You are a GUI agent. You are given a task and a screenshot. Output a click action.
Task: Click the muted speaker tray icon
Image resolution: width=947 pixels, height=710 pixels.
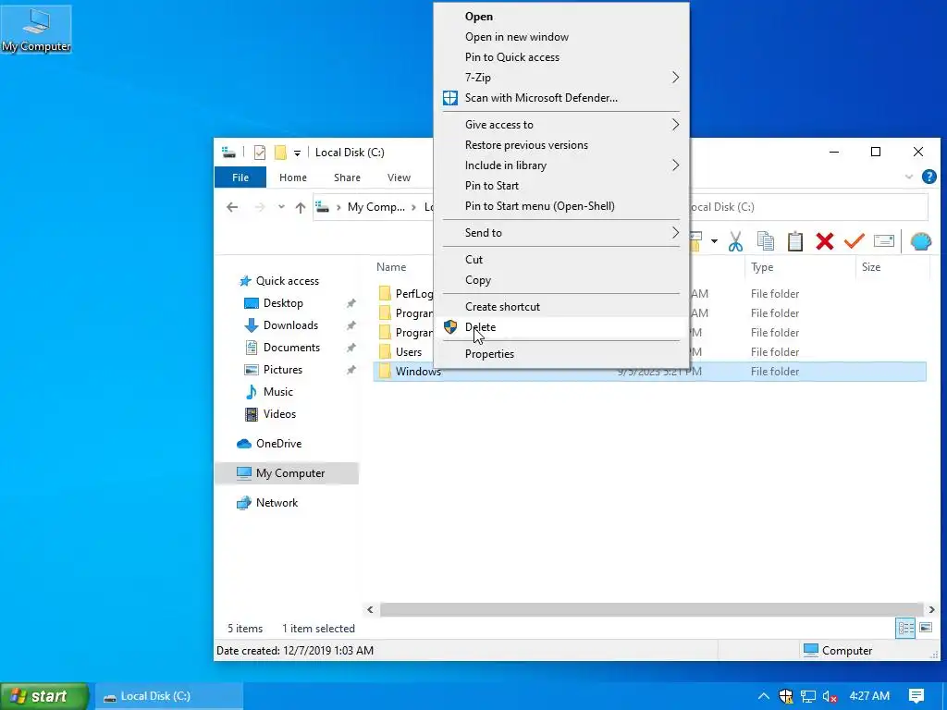point(830,696)
